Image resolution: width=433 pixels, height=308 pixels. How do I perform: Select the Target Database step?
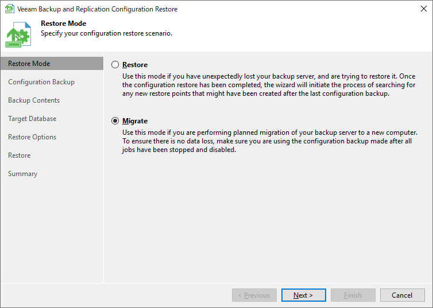pyautogui.click(x=32, y=119)
